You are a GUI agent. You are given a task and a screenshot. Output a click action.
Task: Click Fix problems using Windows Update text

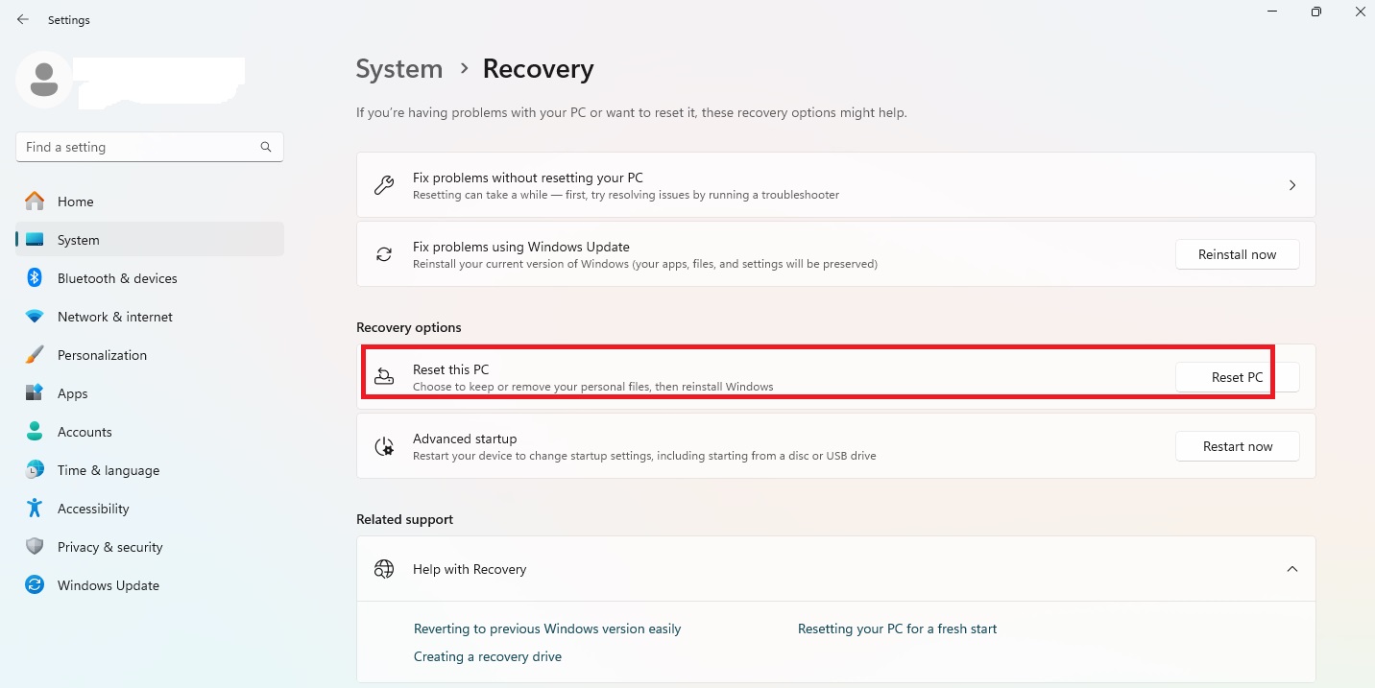click(521, 247)
